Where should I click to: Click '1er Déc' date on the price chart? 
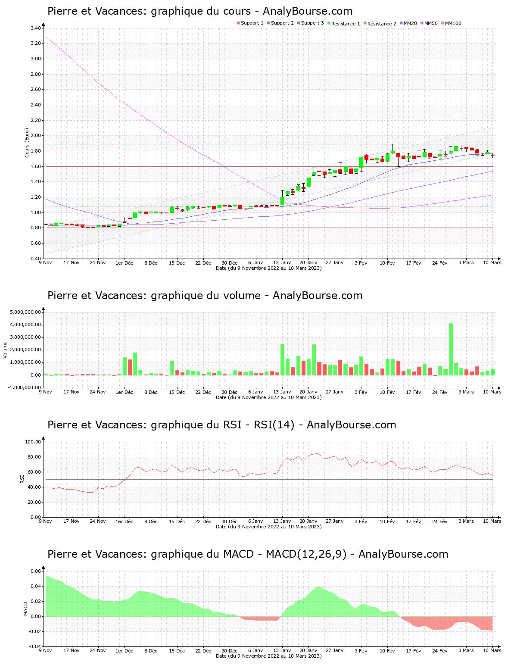tap(125, 263)
